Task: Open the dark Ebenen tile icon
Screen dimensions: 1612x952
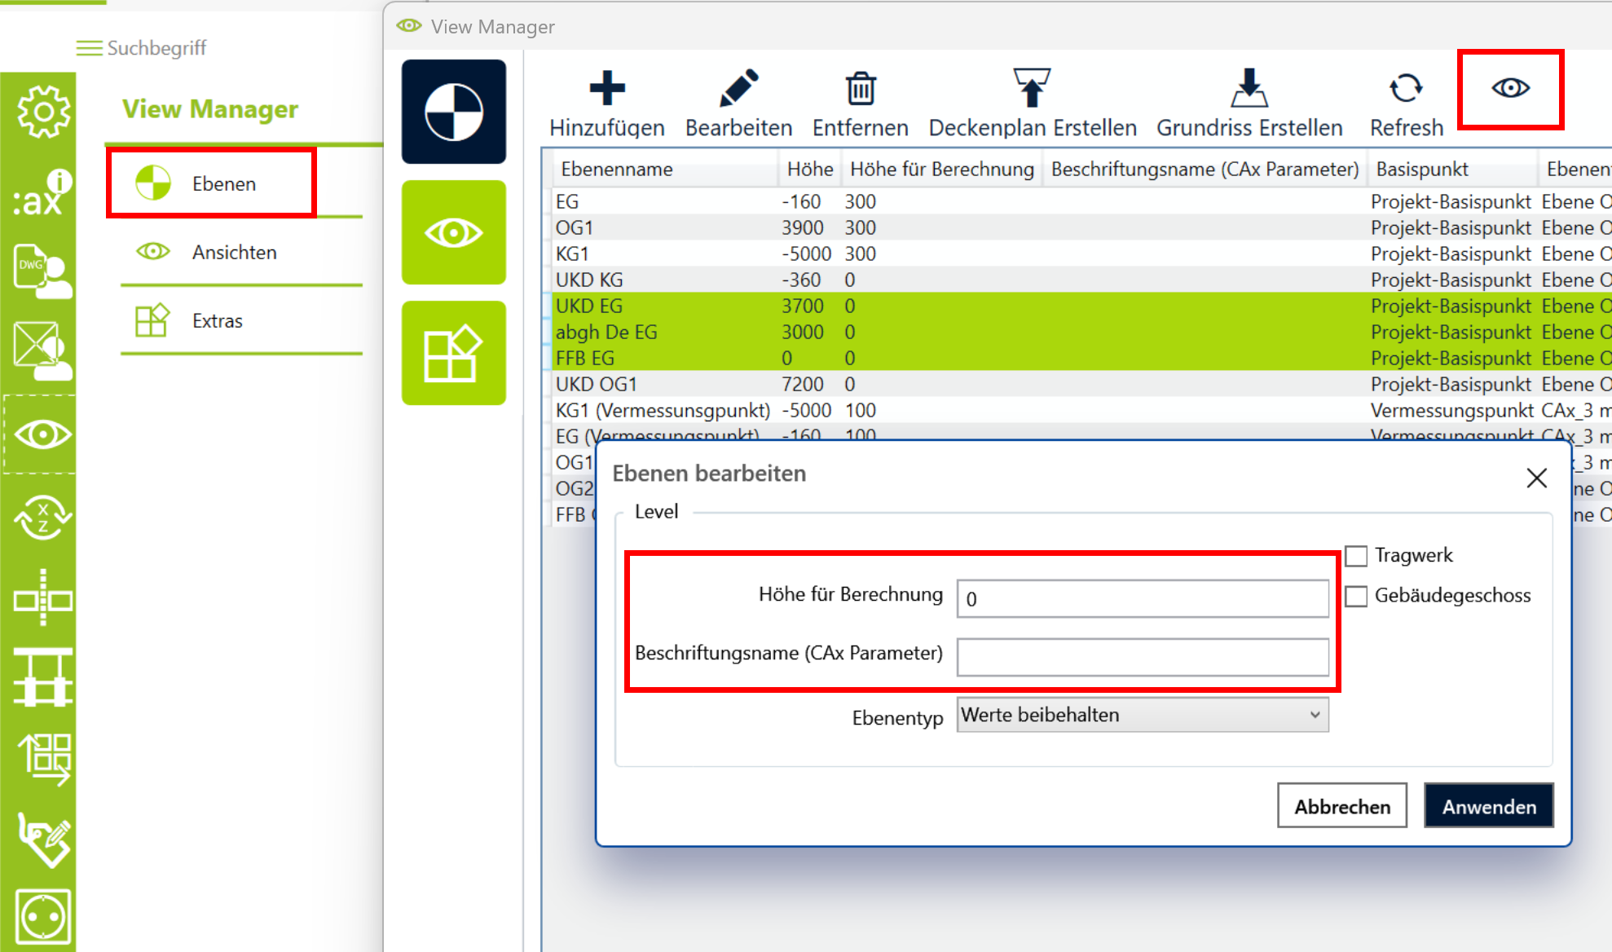Action: (x=454, y=112)
